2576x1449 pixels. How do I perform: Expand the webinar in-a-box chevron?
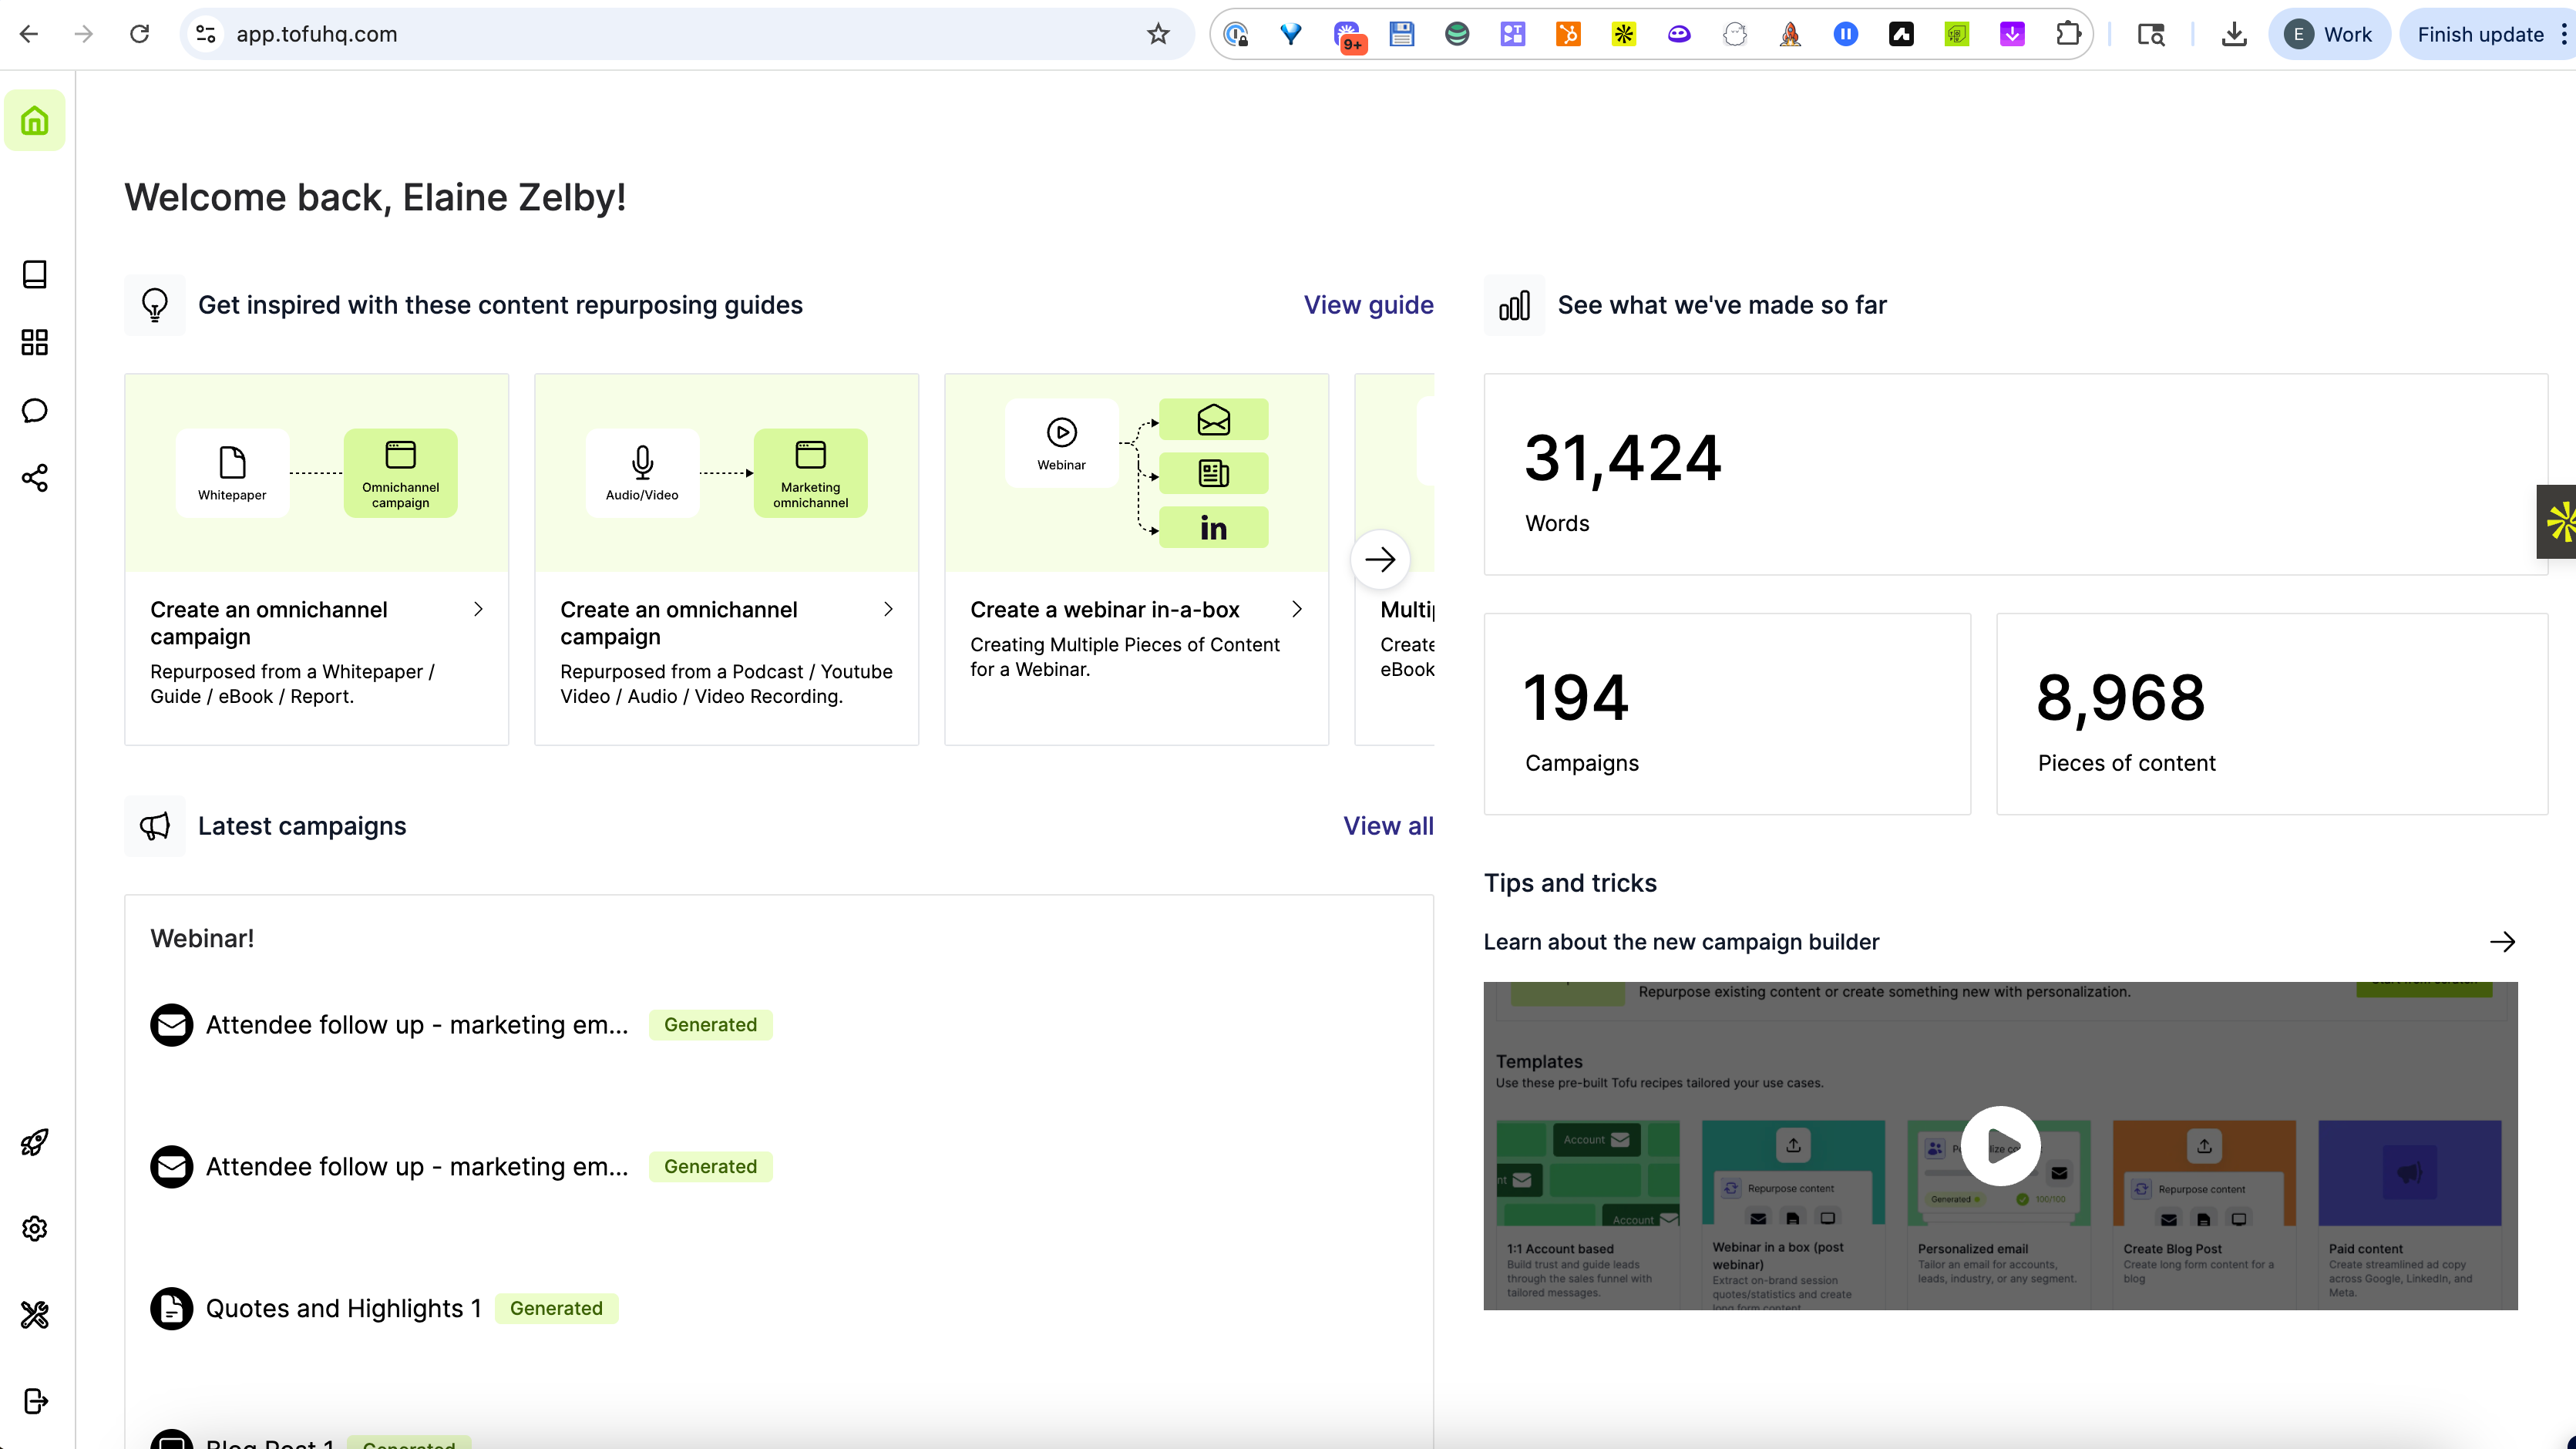point(1297,609)
